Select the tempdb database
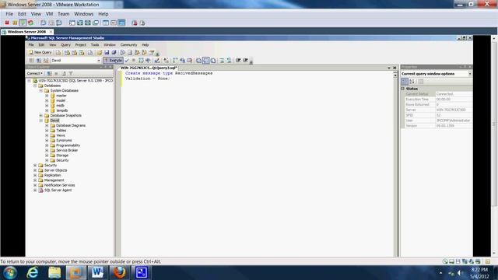The height and width of the screenshot is (280, 498). click(x=62, y=110)
